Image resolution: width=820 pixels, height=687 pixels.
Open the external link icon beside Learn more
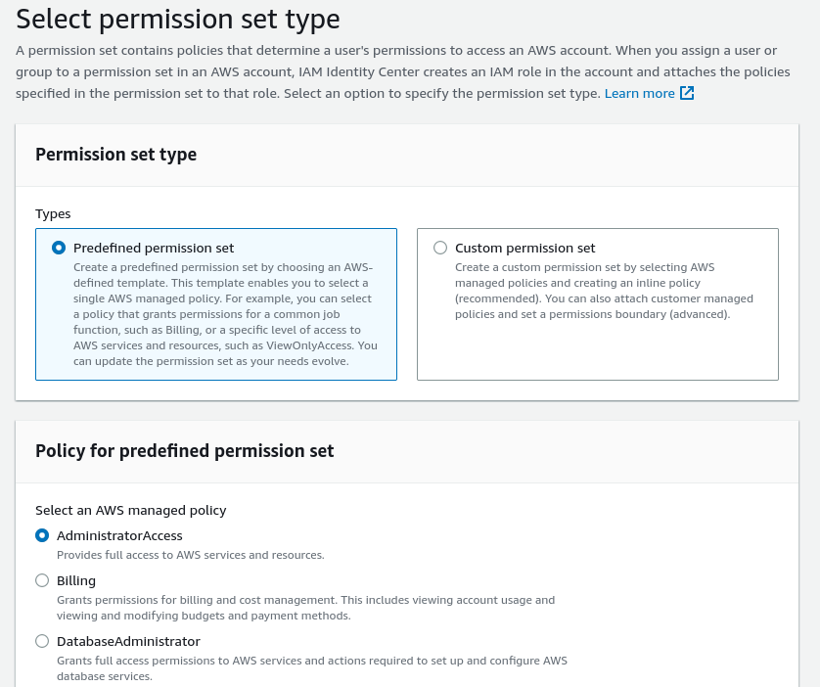pyautogui.click(x=687, y=94)
